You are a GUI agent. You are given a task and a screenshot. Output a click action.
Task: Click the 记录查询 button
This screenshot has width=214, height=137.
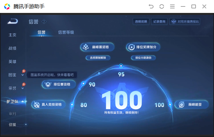pyautogui.click(x=159, y=21)
